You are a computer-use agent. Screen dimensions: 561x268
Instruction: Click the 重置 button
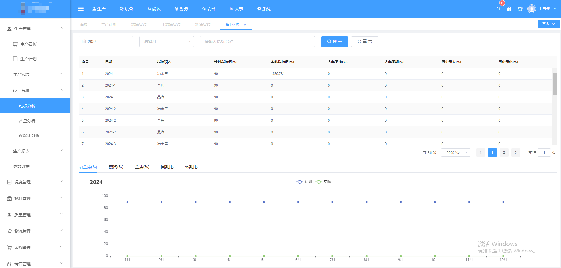[x=365, y=42]
